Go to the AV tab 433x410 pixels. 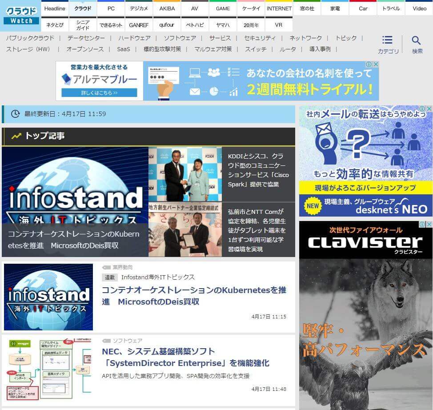[x=195, y=8]
